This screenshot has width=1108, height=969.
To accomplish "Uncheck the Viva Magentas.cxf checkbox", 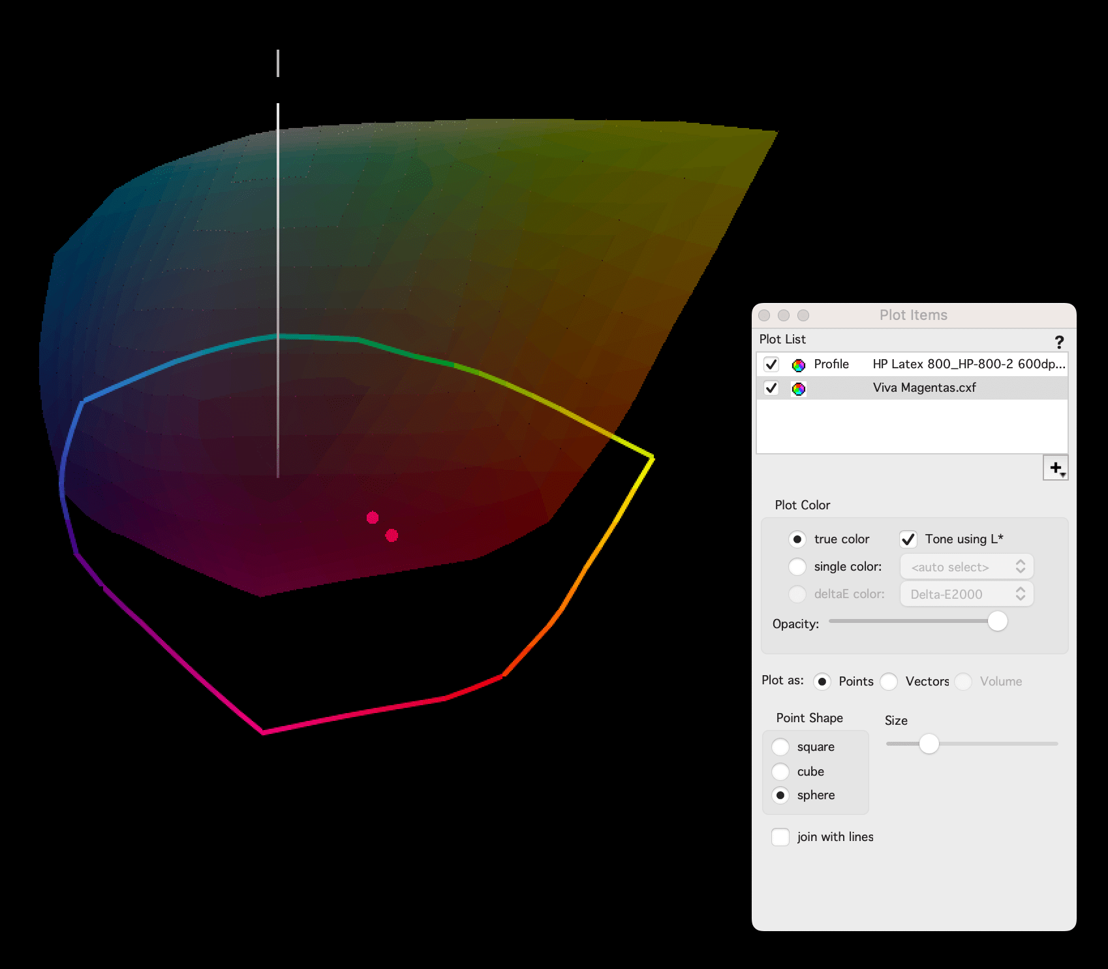I will 771,387.
